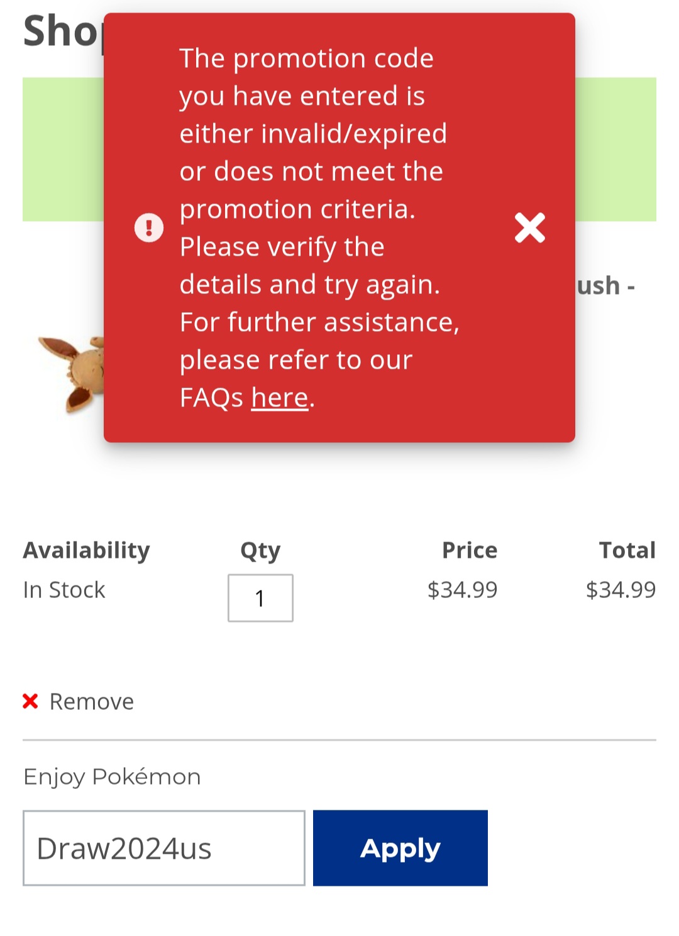679x936 pixels.
Task: Click the promo code field containing Draw2024us
Action: pos(163,848)
